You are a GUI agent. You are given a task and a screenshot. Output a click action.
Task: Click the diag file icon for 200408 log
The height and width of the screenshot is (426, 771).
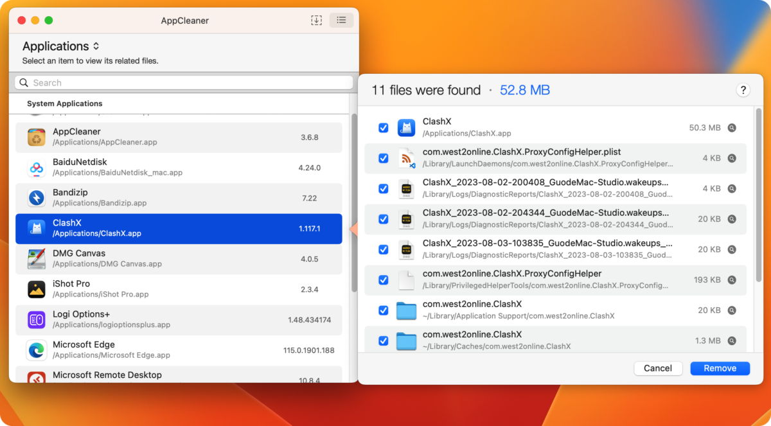[x=407, y=189]
